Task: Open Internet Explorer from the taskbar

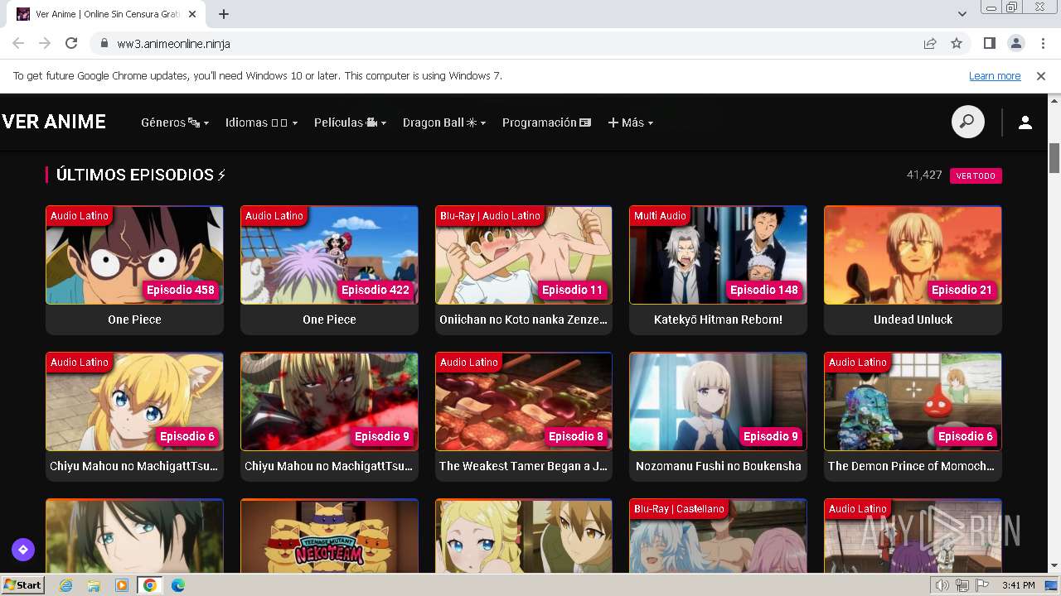Action: (65, 585)
